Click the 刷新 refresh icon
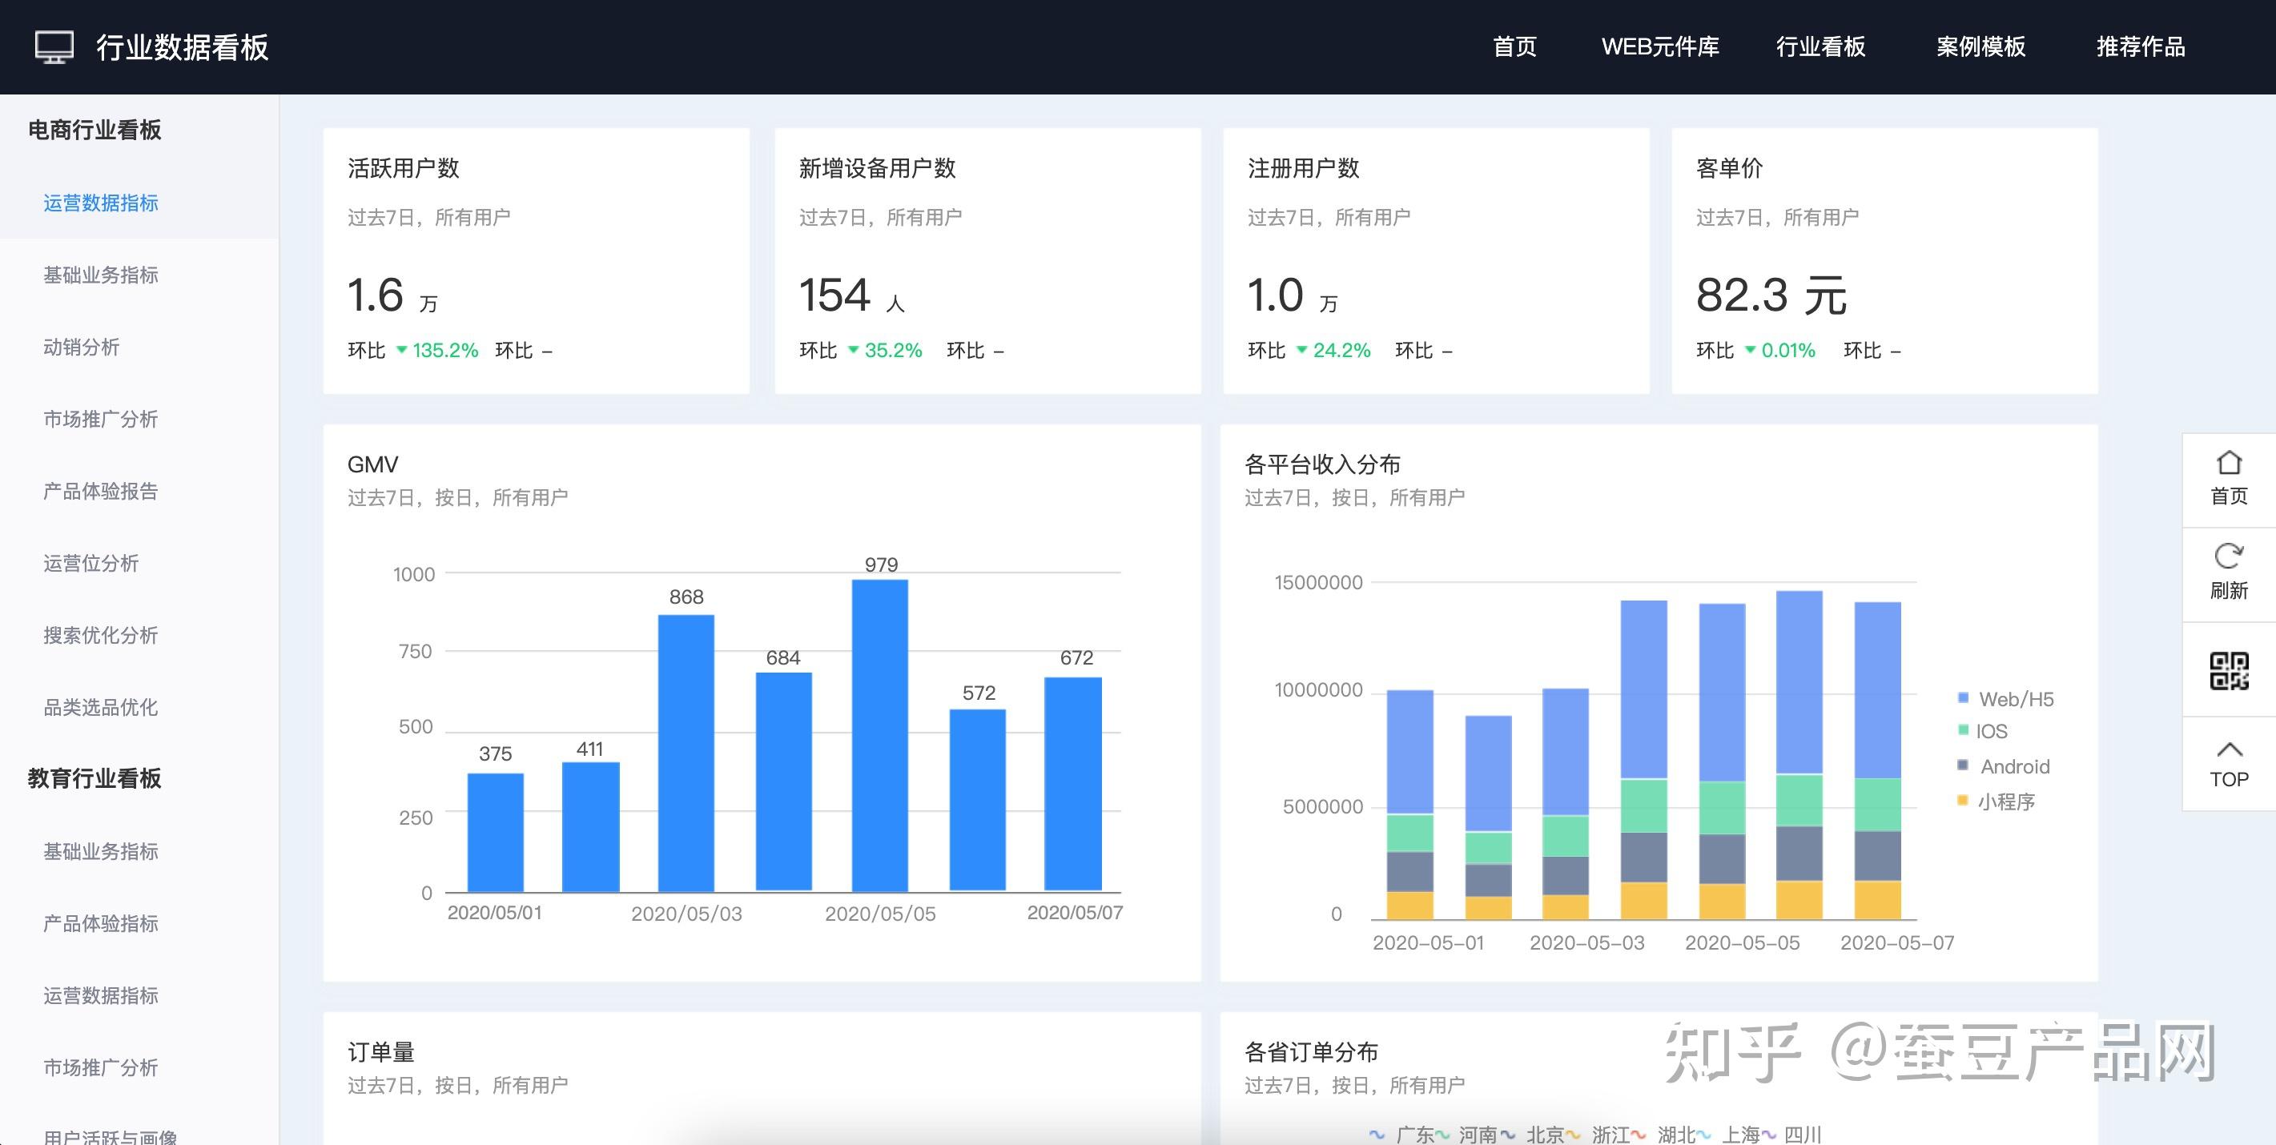Viewport: 2276px width, 1145px height. [x=2230, y=556]
